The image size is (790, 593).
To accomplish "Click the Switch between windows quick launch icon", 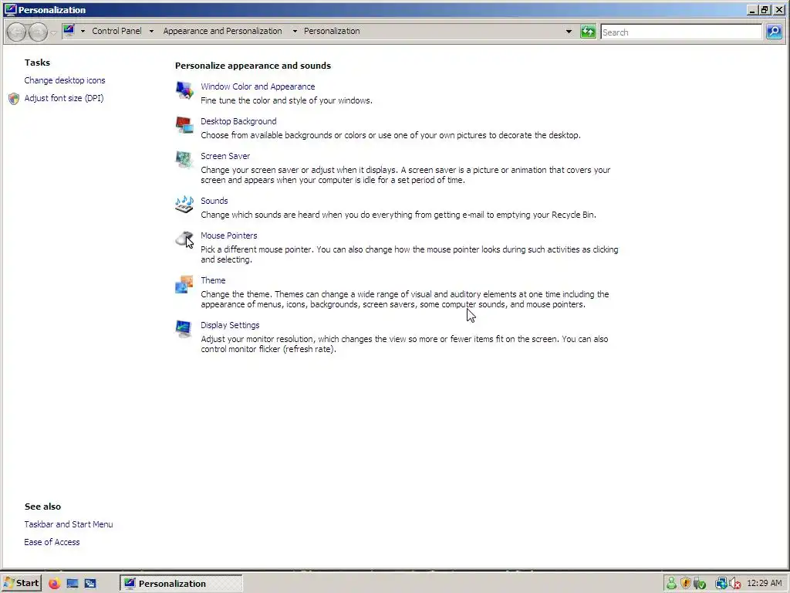I will [90, 584].
